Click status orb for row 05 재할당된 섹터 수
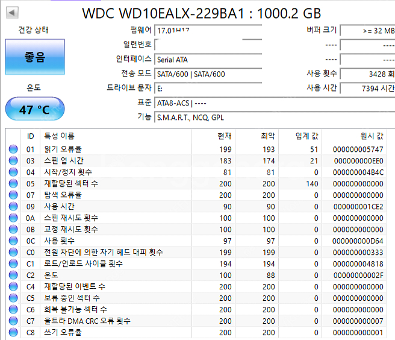 point(13,183)
